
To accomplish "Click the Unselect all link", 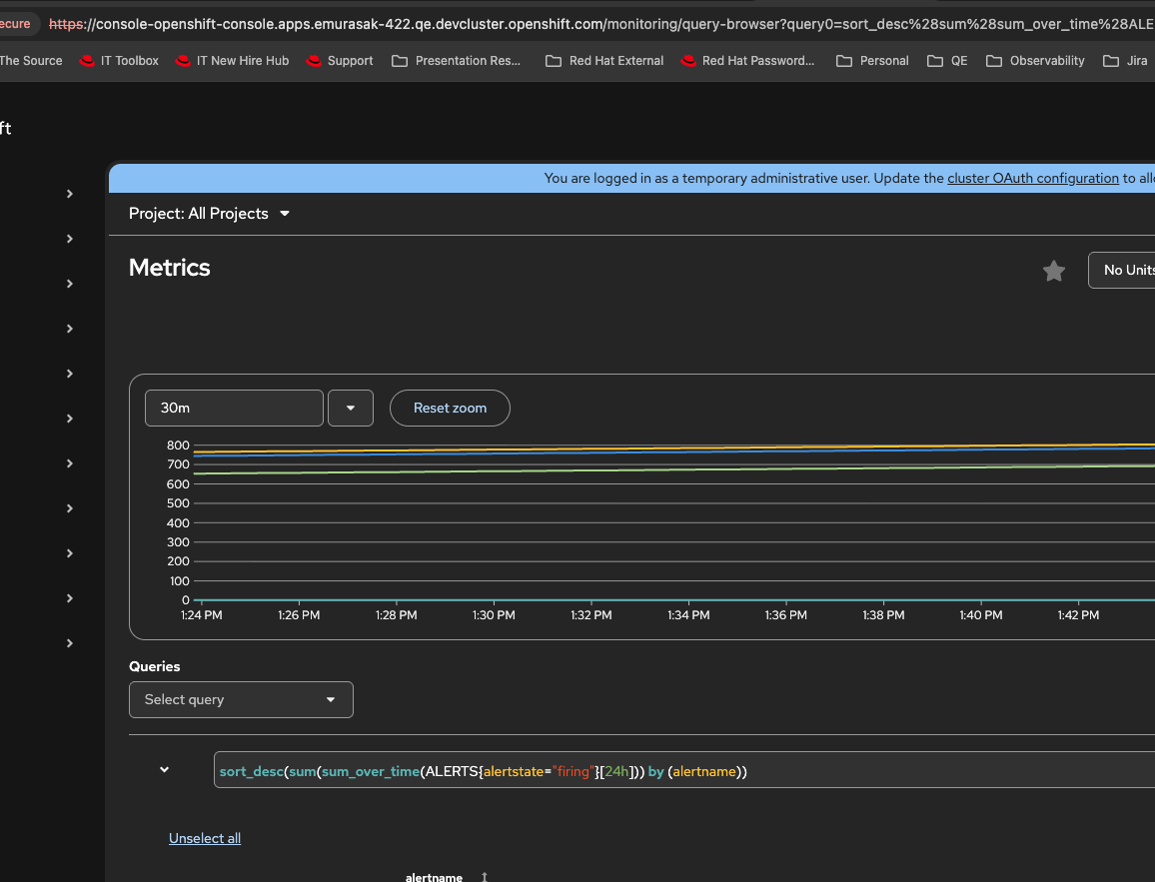I will (x=205, y=838).
